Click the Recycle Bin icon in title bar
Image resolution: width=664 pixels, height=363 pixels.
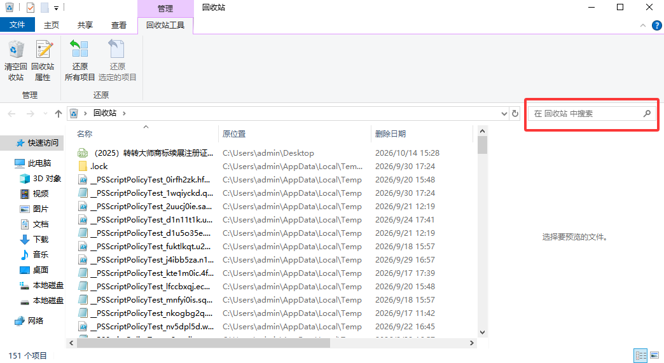(x=10, y=7)
